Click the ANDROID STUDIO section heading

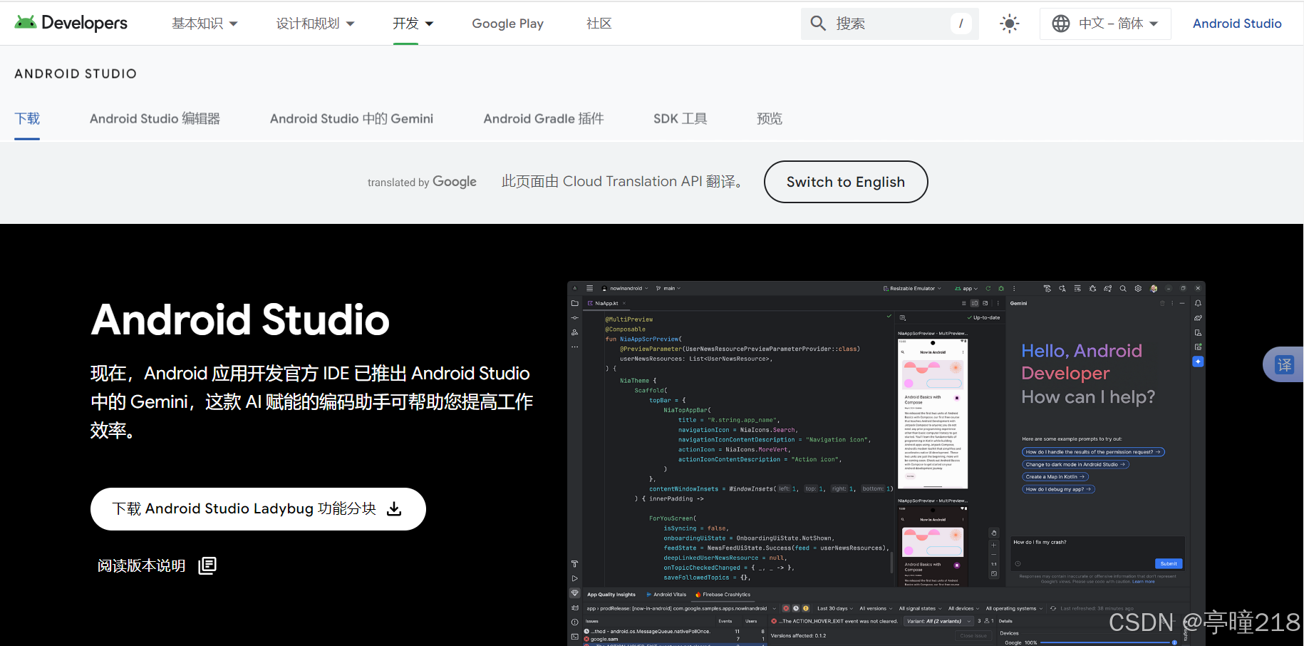pos(76,73)
